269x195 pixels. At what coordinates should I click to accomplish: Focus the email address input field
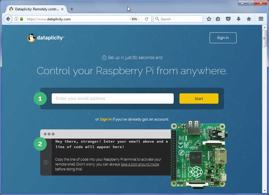click(113, 99)
